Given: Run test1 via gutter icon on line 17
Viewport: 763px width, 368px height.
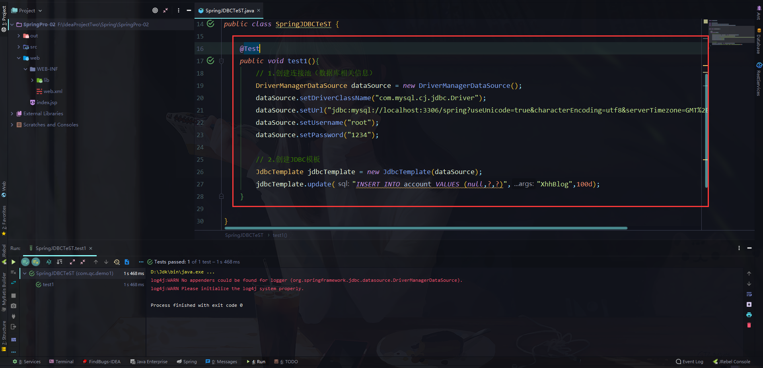Looking at the screenshot, I should coord(210,61).
